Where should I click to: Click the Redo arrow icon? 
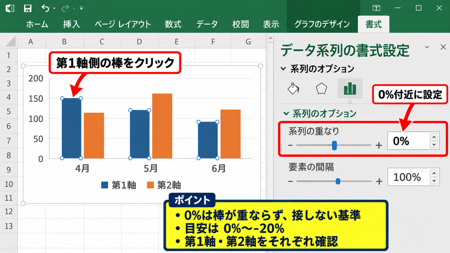[x=65, y=8]
